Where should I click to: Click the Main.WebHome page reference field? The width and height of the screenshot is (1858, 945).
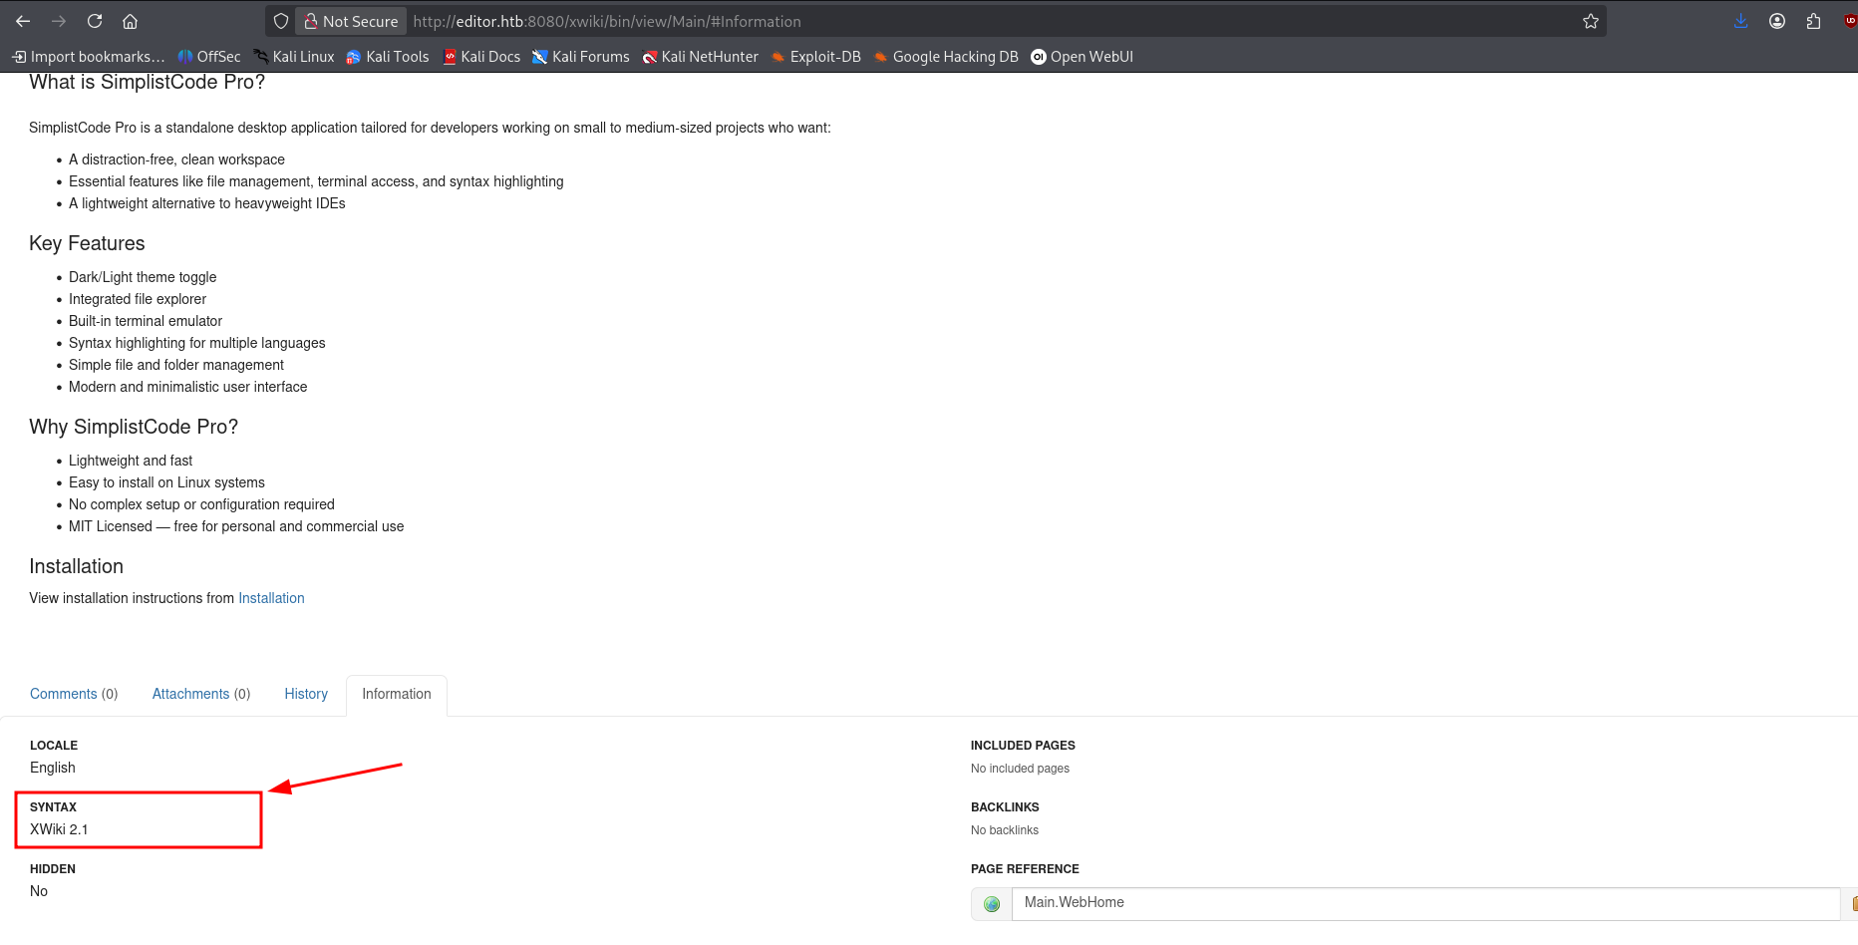[1425, 903]
